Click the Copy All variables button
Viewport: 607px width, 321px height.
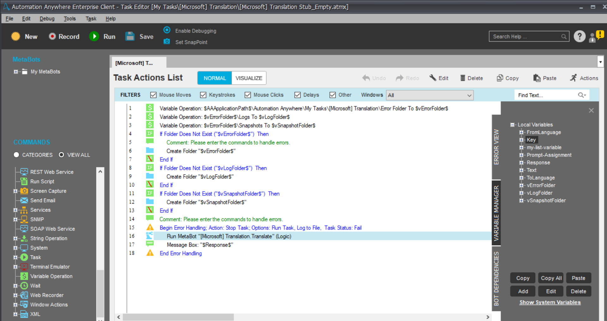coord(551,278)
